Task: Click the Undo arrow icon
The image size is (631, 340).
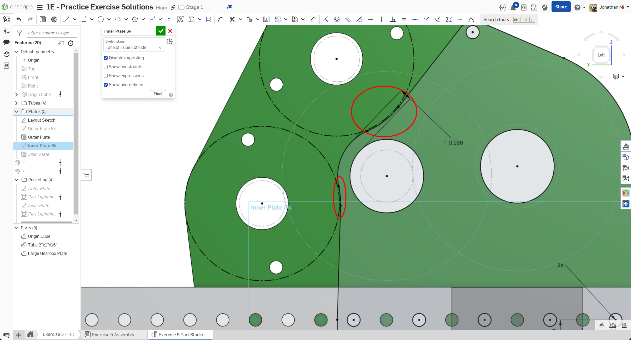Action: (x=19, y=19)
